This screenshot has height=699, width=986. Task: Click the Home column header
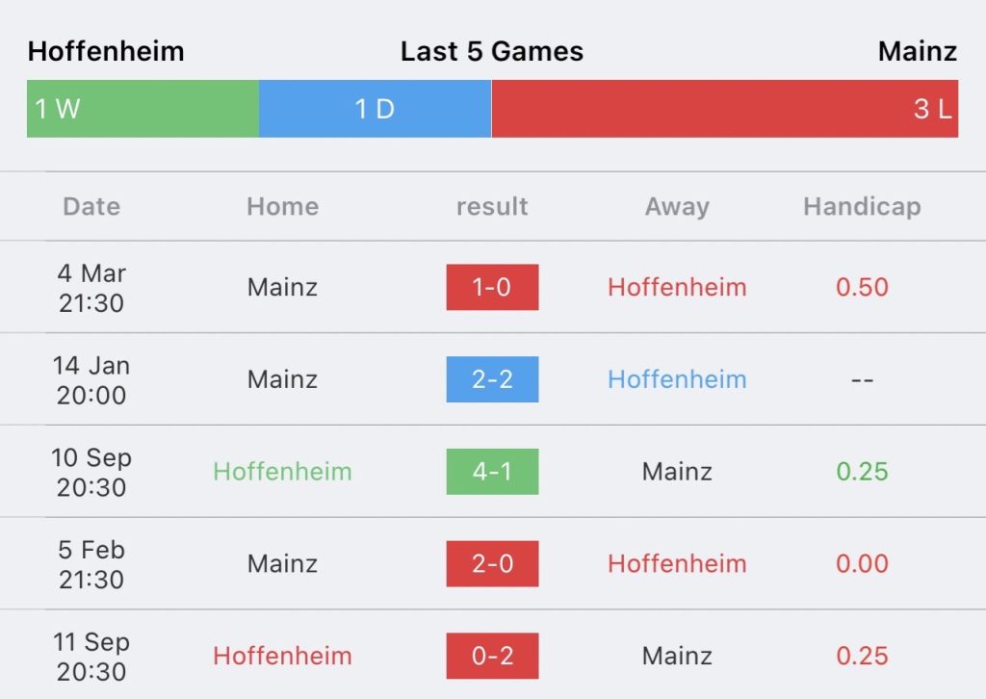(282, 206)
